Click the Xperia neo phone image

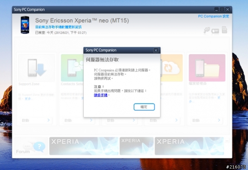pos(25,25)
